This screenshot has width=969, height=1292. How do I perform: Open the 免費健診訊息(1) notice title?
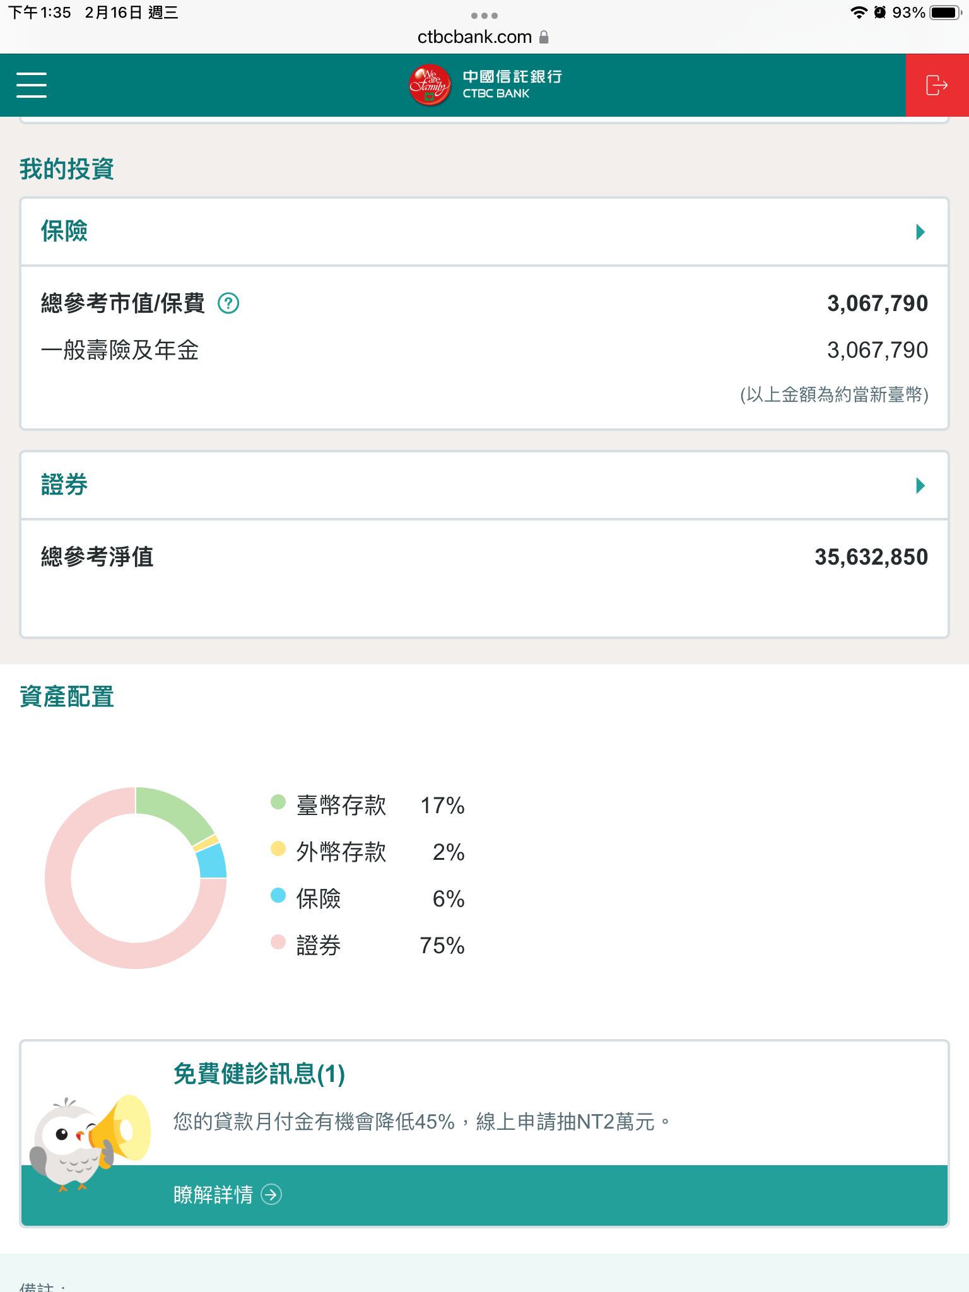pos(259,1074)
